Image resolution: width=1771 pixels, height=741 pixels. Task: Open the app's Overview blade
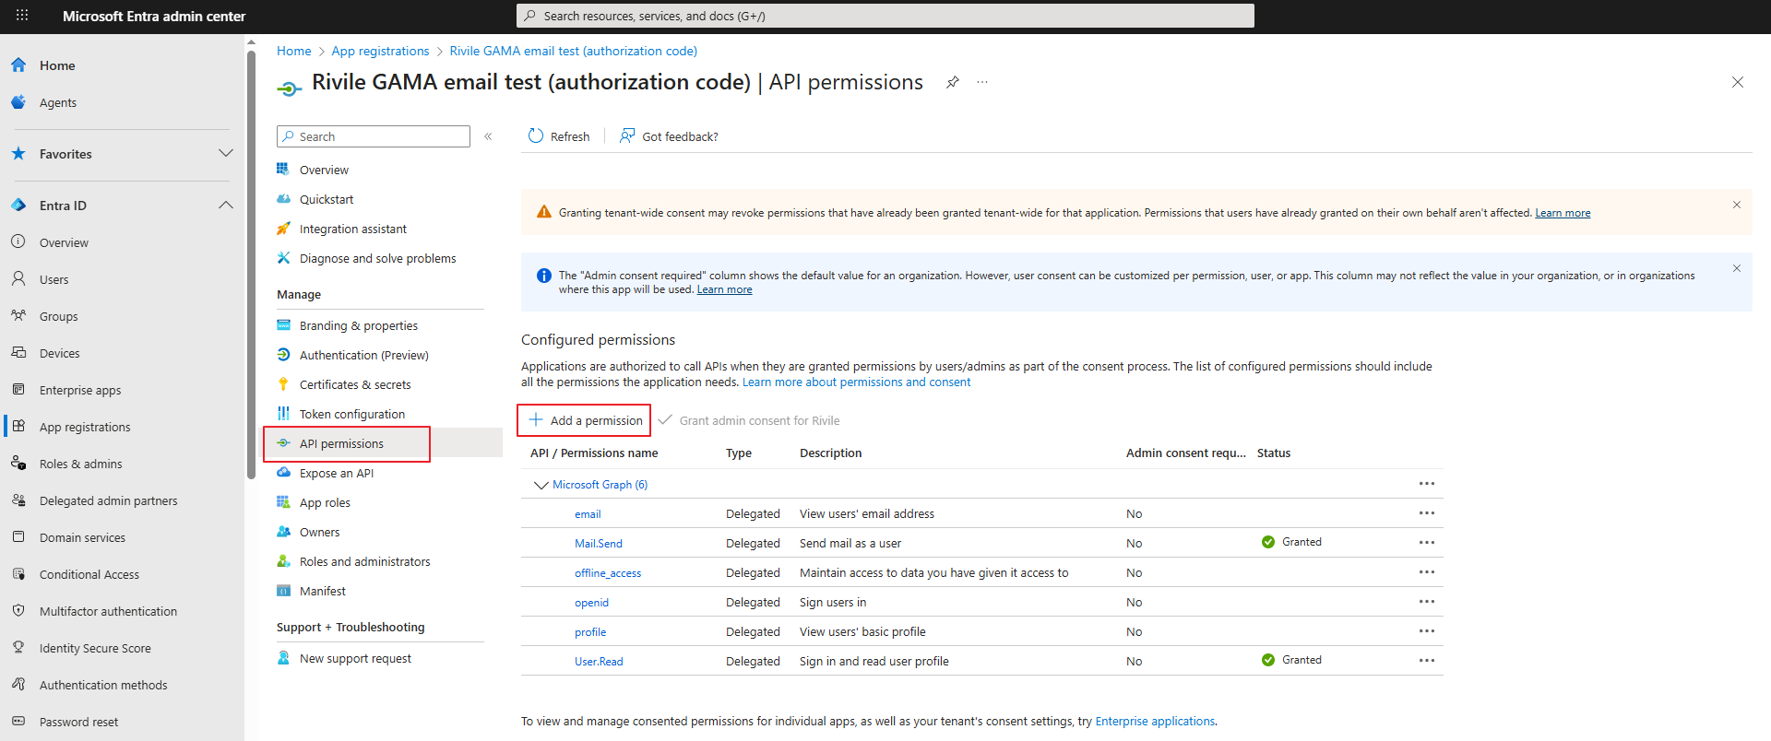324,170
